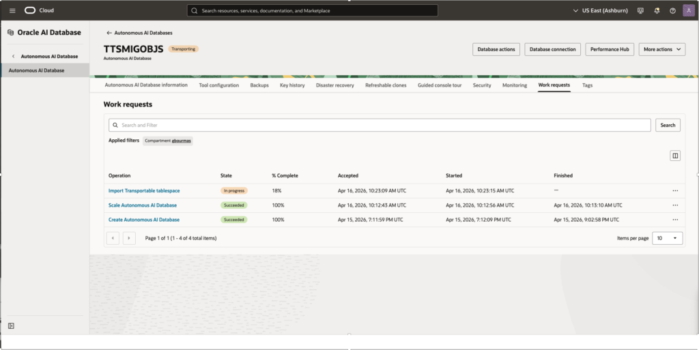Click the TTSMIGOBJS database title
Viewport: 699px width, 350px height.
pos(133,49)
